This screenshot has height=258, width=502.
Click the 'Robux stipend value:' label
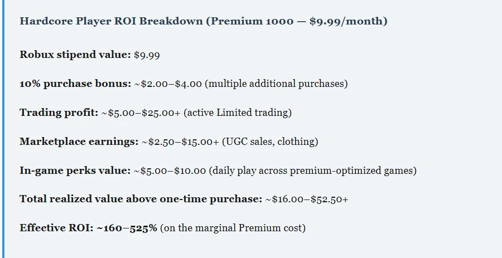click(75, 55)
